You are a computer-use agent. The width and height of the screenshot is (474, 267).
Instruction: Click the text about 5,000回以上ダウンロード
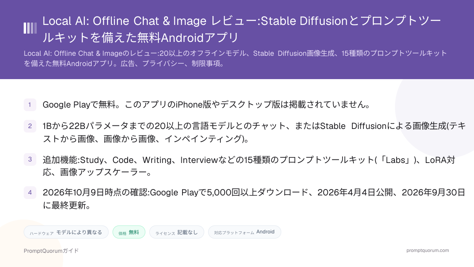(x=254, y=199)
